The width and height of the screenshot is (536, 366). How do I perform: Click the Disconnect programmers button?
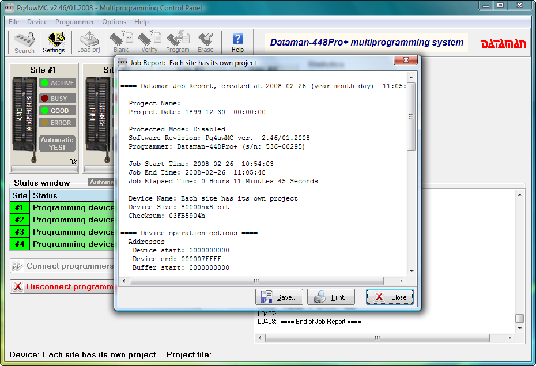pos(63,286)
